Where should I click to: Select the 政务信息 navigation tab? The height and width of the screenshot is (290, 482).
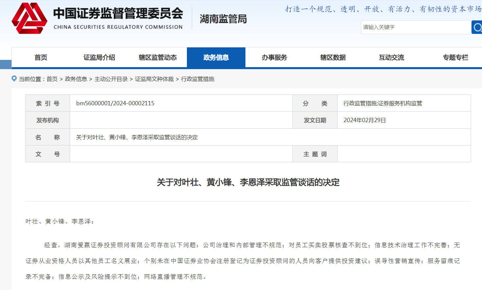click(216, 58)
